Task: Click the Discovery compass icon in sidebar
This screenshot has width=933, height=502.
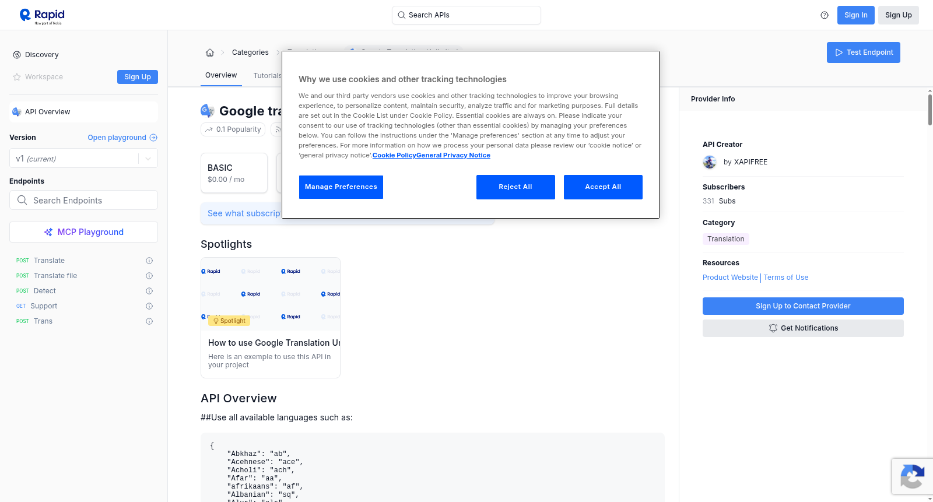Action: tap(17, 55)
